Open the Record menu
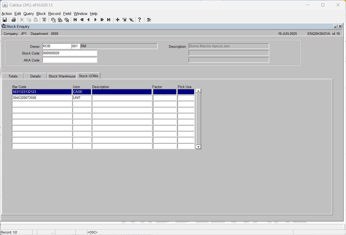 [54, 14]
